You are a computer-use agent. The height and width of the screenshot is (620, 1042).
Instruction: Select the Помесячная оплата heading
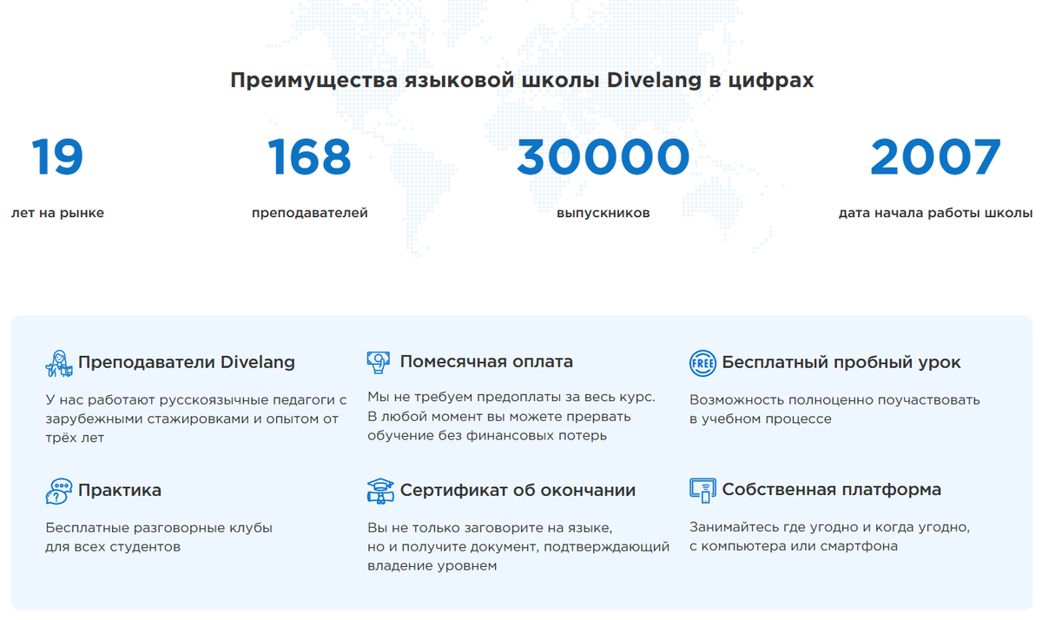coord(486,362)
